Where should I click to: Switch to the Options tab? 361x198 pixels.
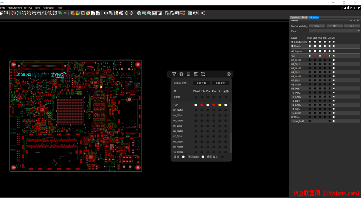[295, 17]
